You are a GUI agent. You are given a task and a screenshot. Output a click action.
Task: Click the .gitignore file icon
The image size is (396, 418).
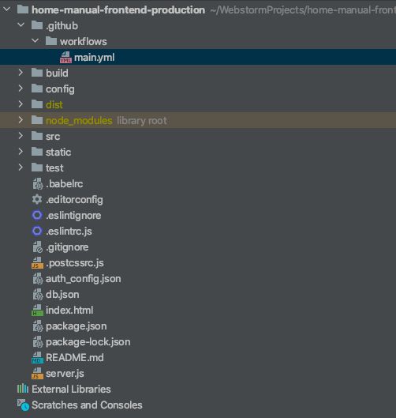click(38, 247)
